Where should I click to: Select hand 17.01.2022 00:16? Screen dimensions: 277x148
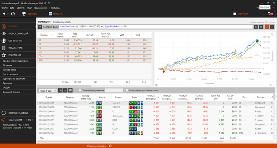(155, 111)
